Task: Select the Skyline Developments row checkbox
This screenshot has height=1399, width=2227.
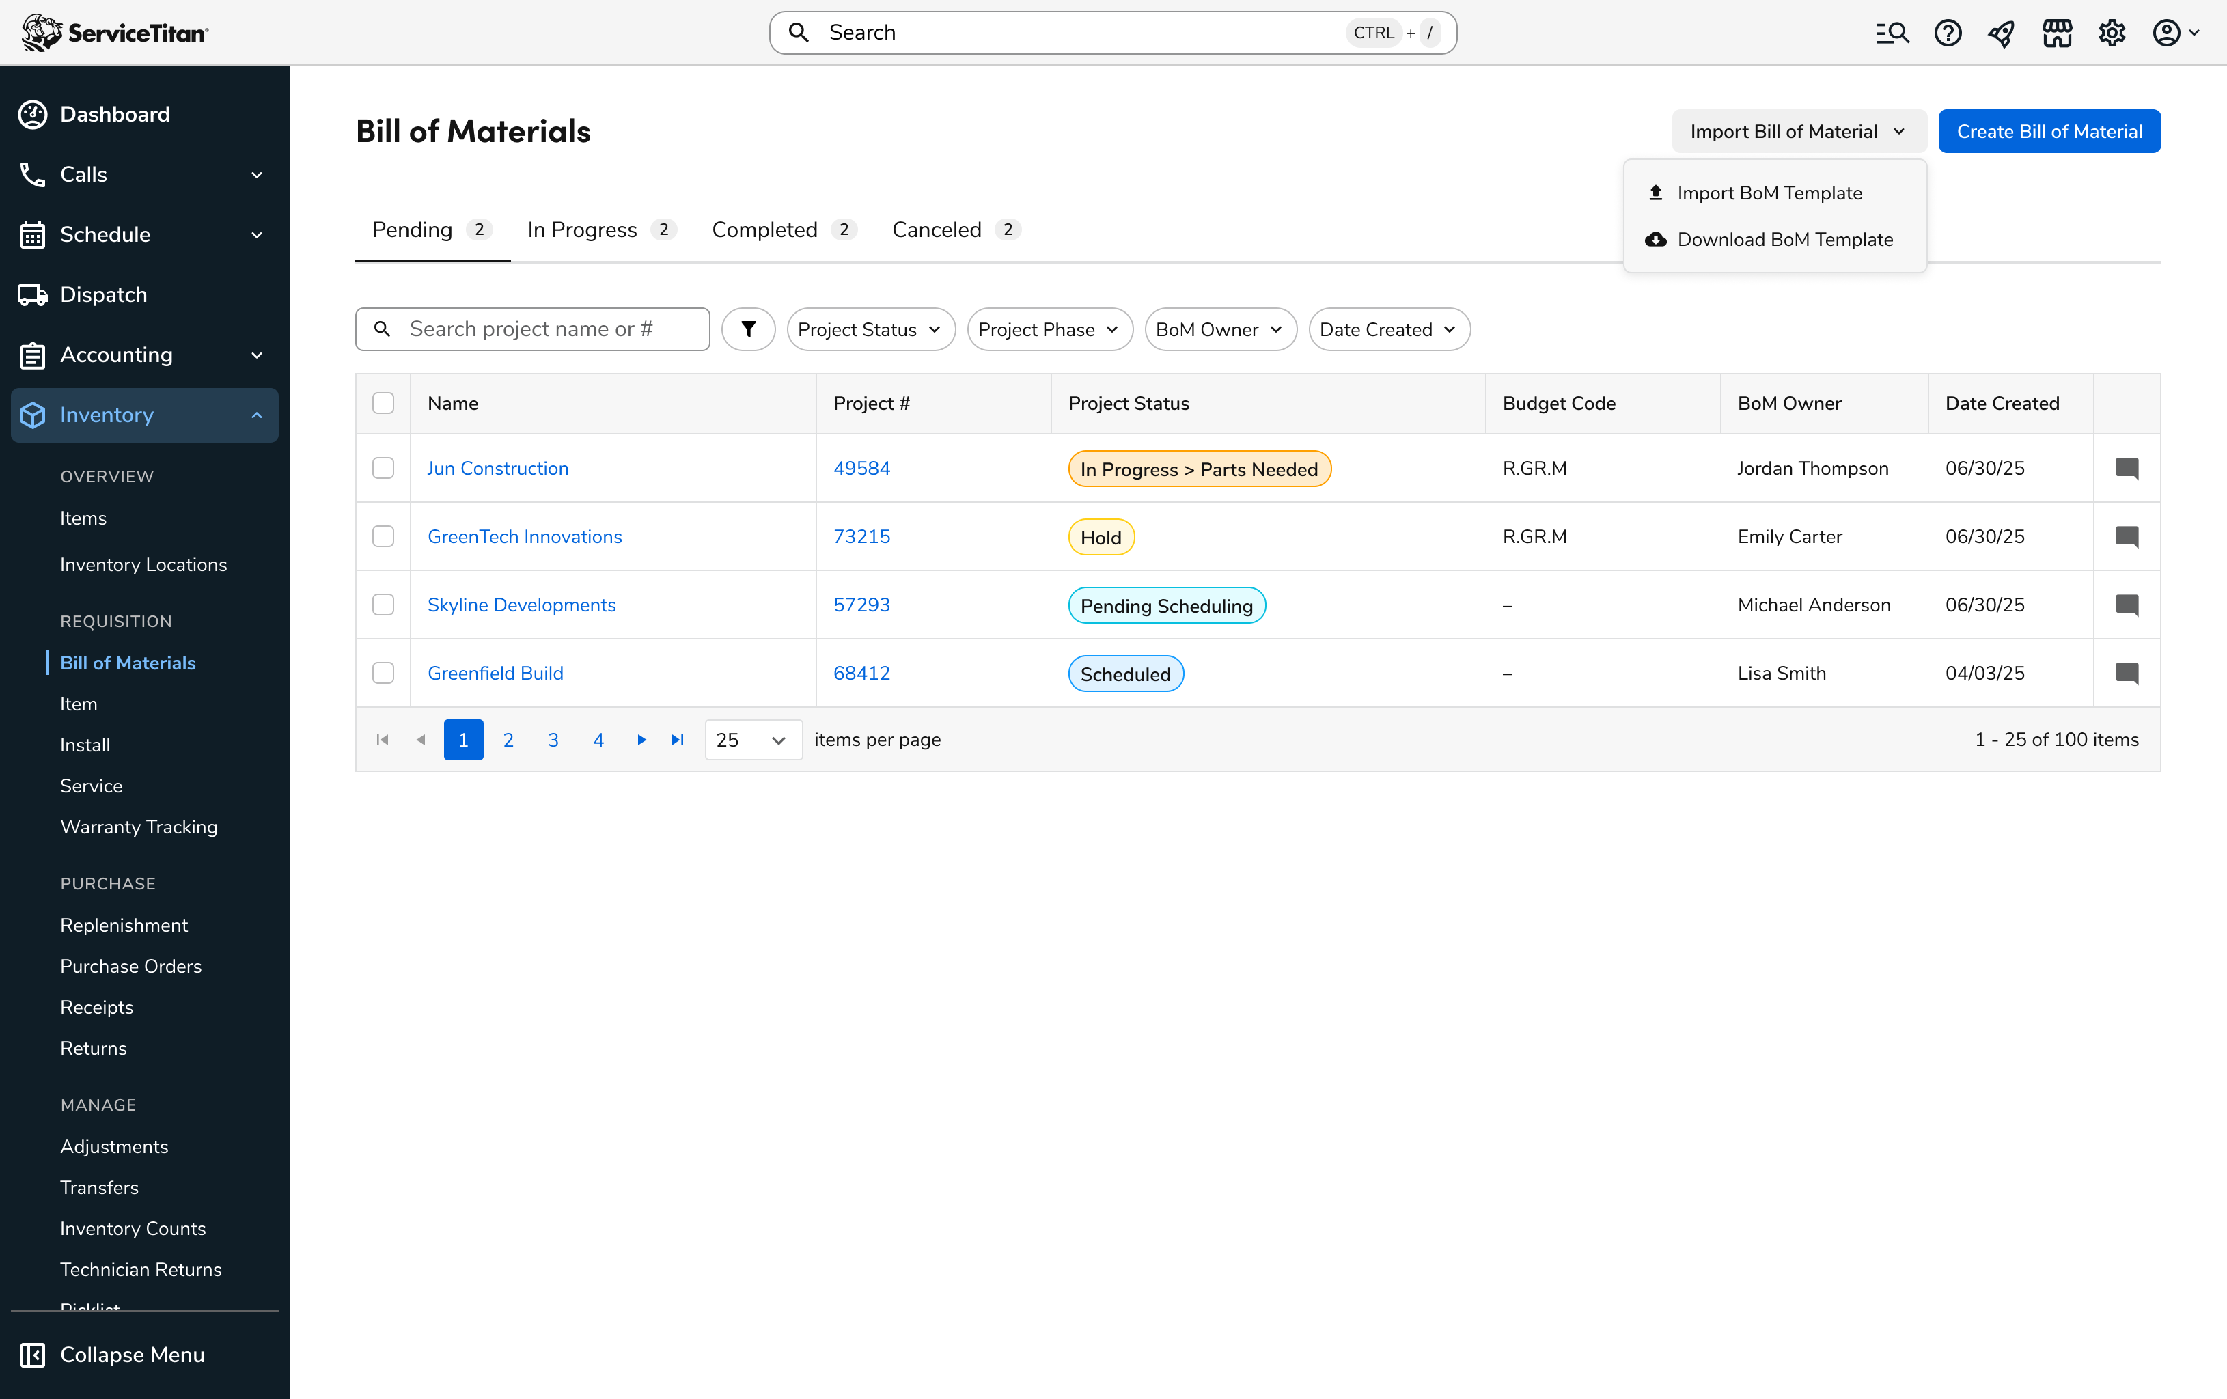Action: point(383,605)
